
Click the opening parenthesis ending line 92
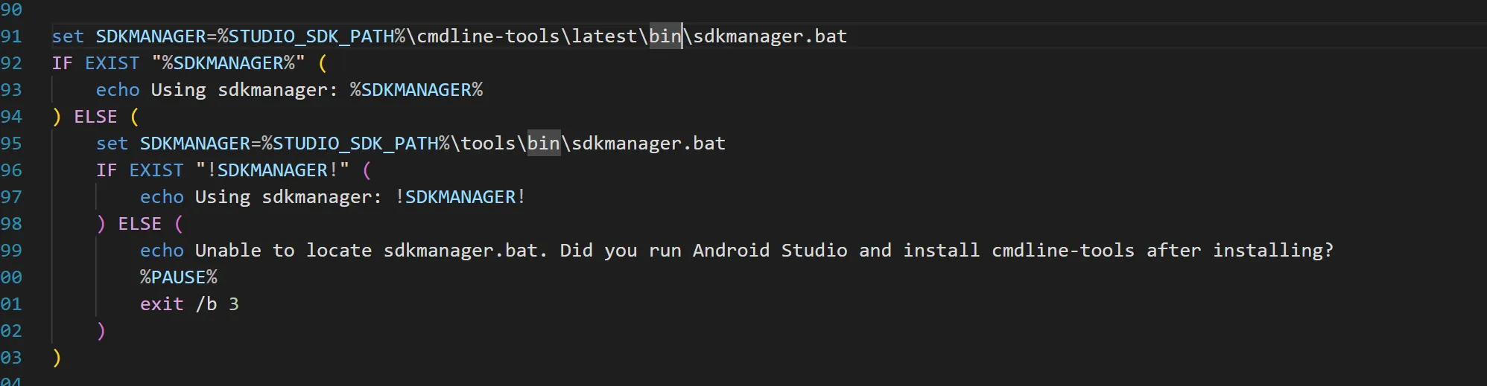click(323, 63)
